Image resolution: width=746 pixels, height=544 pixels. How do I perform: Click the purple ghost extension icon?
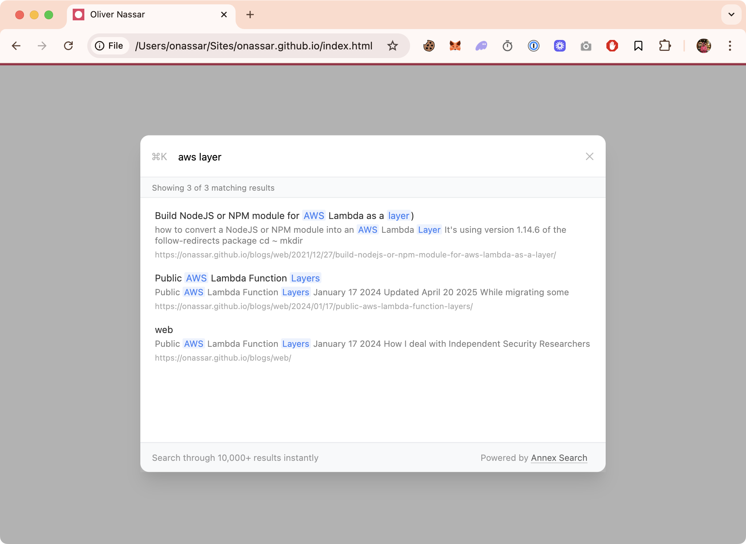tap(481, 46)
